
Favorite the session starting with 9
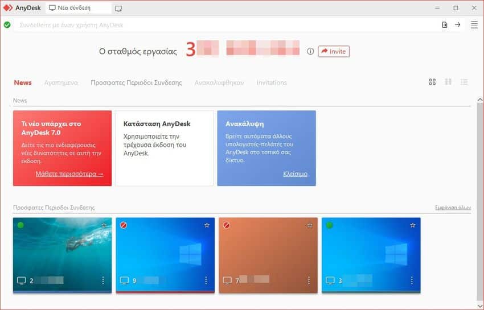pos(207,225)
